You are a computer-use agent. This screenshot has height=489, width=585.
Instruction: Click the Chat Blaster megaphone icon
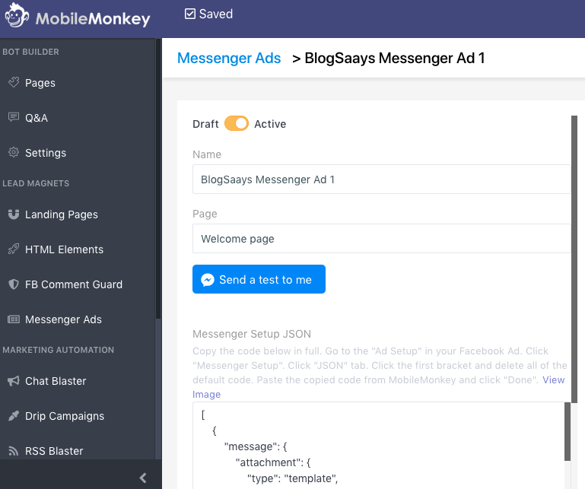coord(14,380)
